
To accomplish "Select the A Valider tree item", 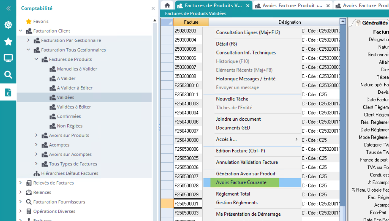I will (66, 78).
